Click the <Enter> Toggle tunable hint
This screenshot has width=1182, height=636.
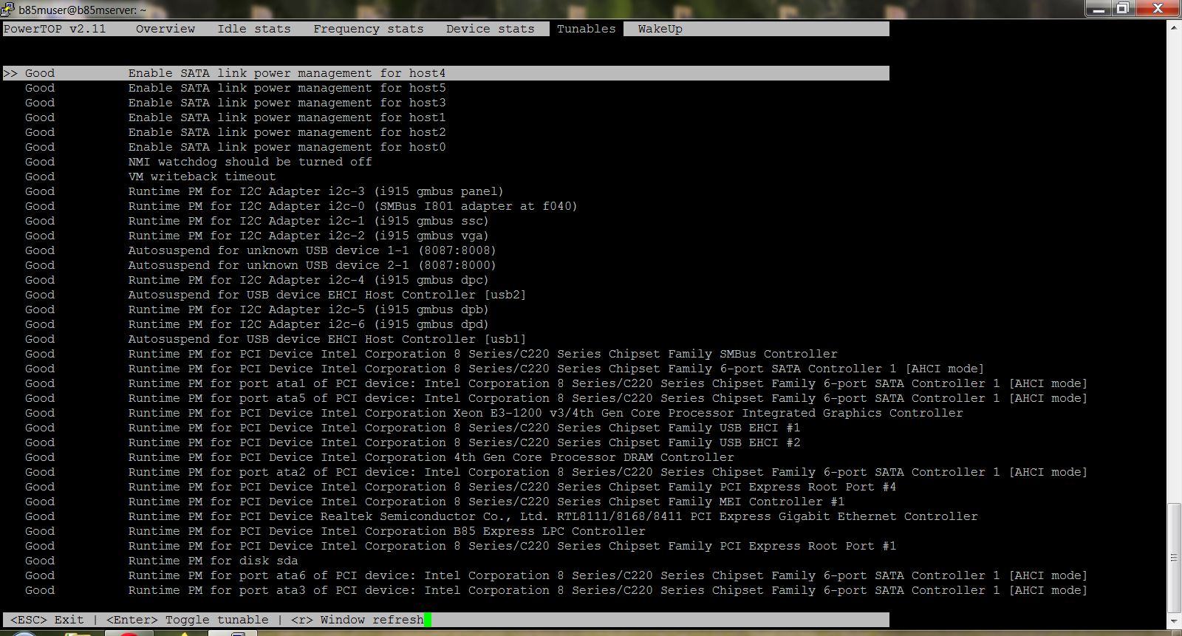188,620
